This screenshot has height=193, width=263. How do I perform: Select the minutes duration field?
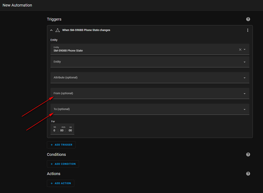tap(62, 130)
